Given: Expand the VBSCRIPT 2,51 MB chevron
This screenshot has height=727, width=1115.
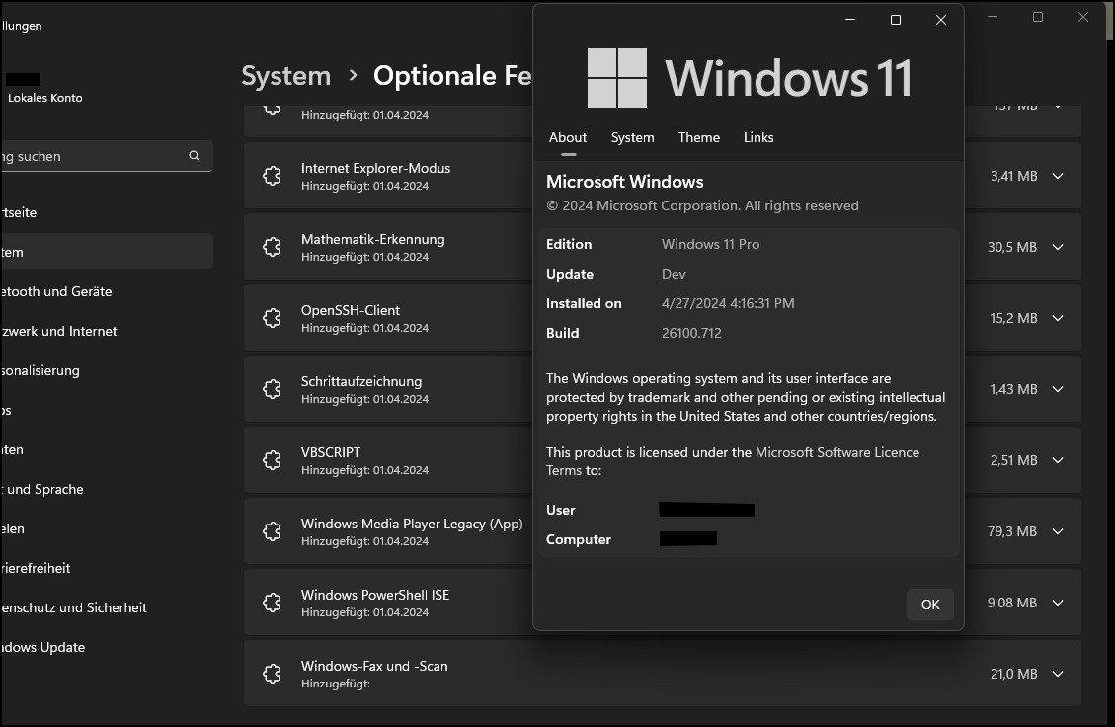Looking at the screenshot, I should (1058, 460).
